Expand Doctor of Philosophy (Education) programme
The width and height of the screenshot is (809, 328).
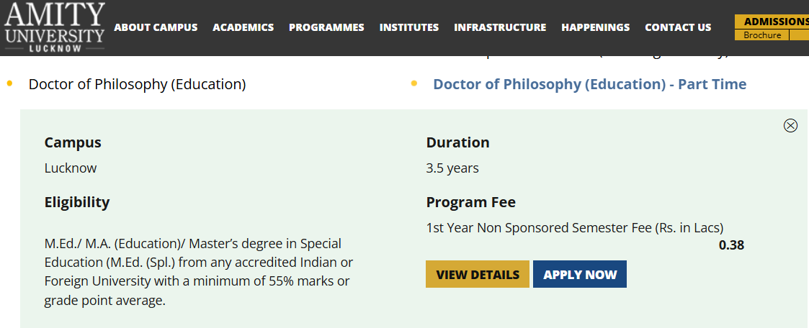[137, 84]
